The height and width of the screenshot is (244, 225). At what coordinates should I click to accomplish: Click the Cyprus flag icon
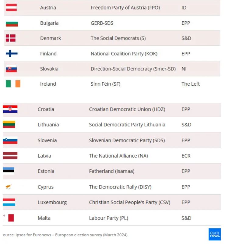9,187
